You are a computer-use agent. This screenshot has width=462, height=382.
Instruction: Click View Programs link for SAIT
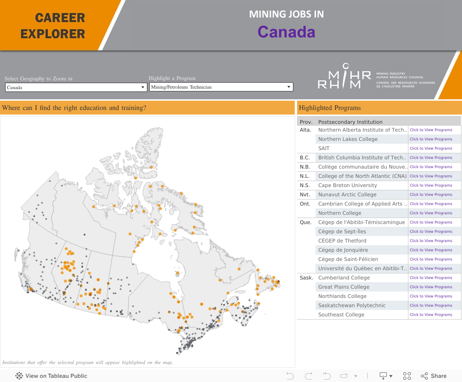[x=431, y=148]
